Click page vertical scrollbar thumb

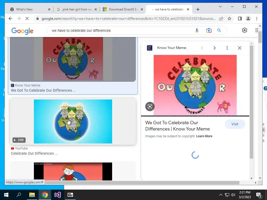click(x=260, y=37)
